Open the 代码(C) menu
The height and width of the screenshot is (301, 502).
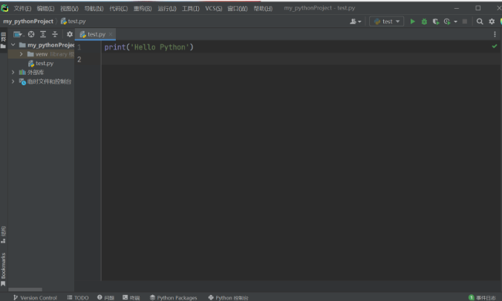(x=119, y=9)
